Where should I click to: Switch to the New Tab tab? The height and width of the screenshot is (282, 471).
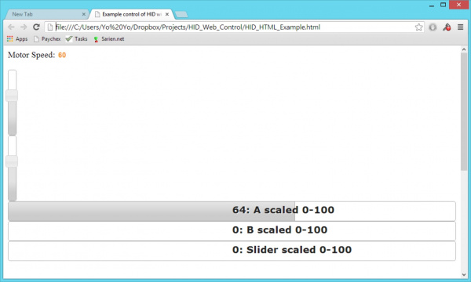(46, 14)
